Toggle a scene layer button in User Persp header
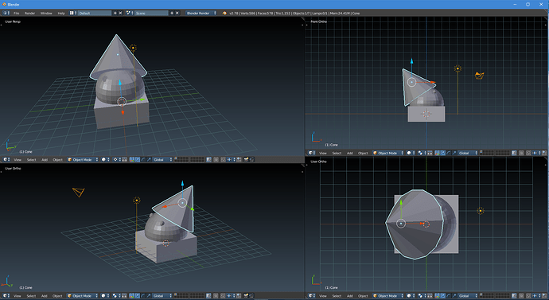Image resolution: width=549 pixels, height=300 pixels. pyautogui.click(x=176, y=158)
